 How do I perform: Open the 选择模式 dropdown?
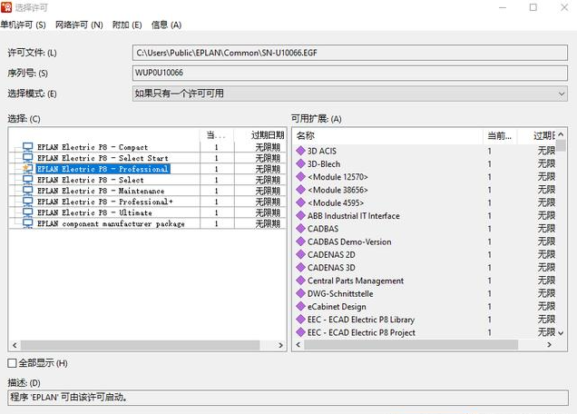349,93
